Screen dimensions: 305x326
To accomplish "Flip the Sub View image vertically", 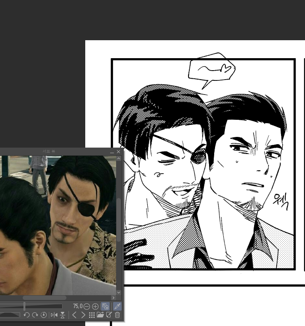I will pyautogui.click(x=63, y=315).
